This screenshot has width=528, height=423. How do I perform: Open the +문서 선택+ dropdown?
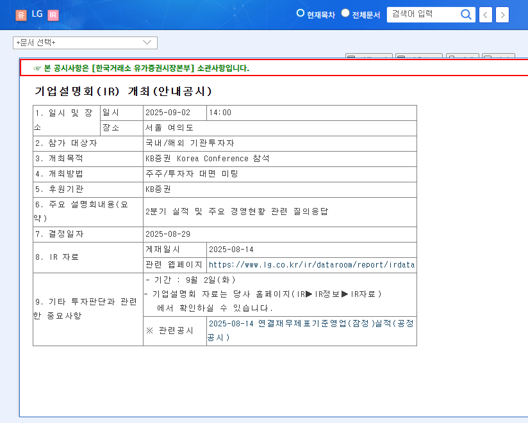[85, 43]
